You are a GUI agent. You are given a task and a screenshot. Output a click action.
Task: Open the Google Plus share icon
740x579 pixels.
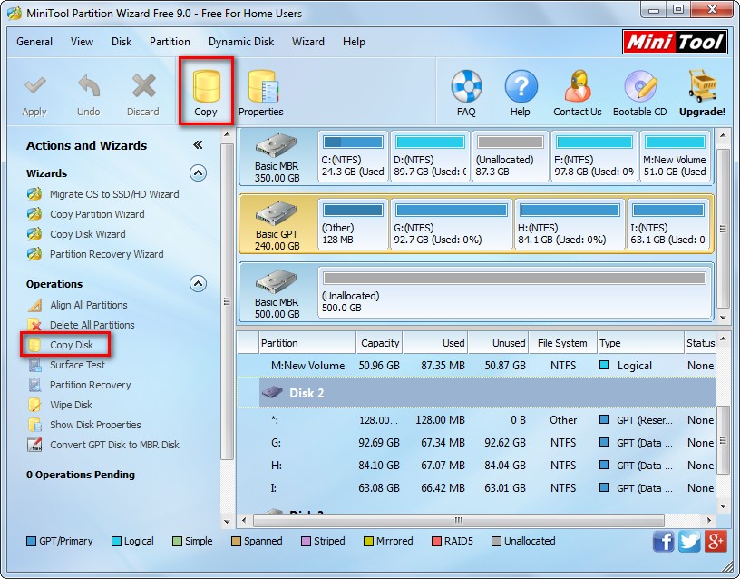[715, 541]
